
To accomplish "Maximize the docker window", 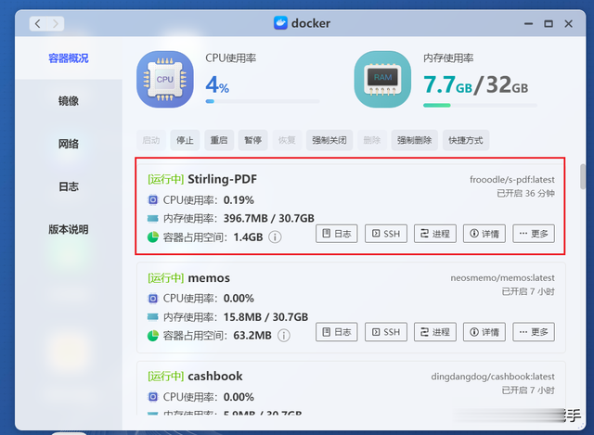I will coord(549,24).
